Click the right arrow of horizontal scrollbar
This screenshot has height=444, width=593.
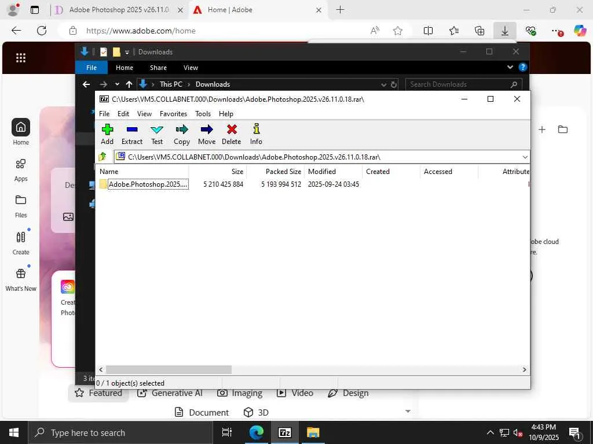click(524, 369)
